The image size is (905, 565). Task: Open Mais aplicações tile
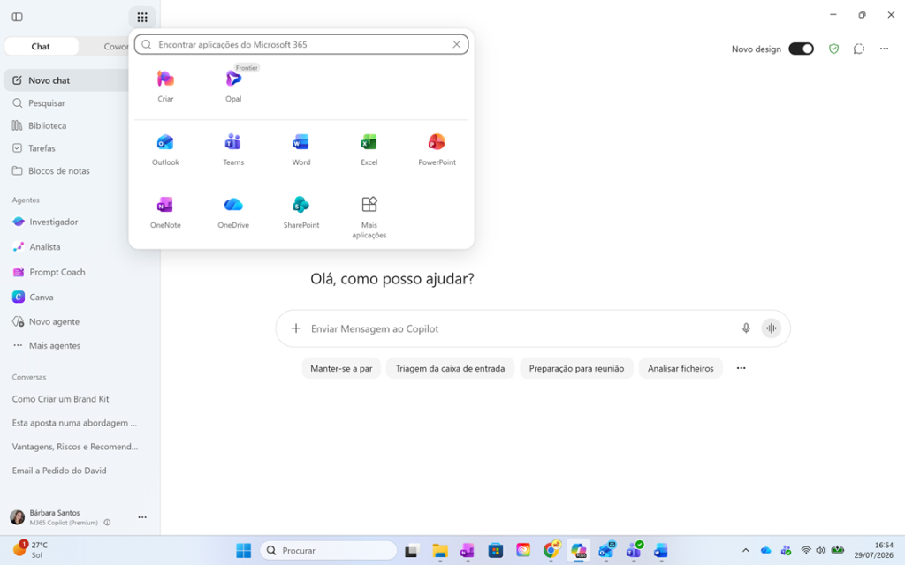coord(369,217)
